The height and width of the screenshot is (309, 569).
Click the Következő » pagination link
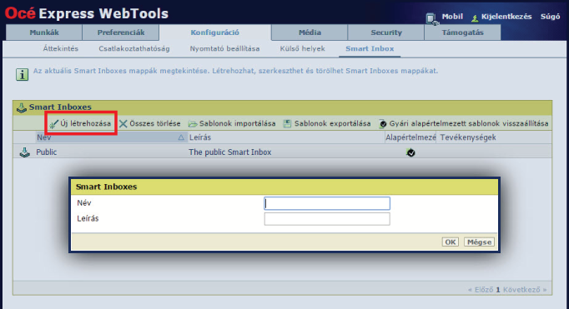click(525, 290)
